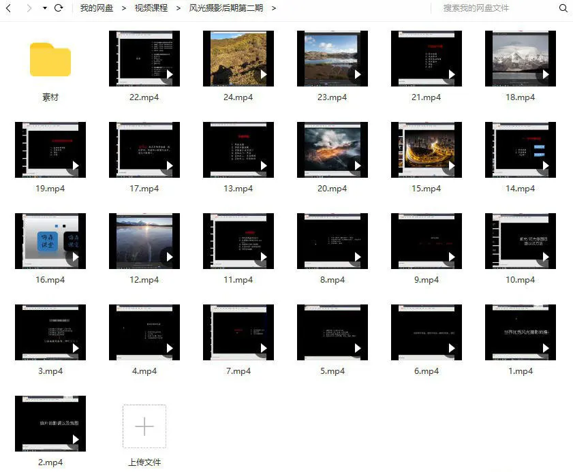Open the 15.mp4 city night thumbnail

(x=426, y=150)
